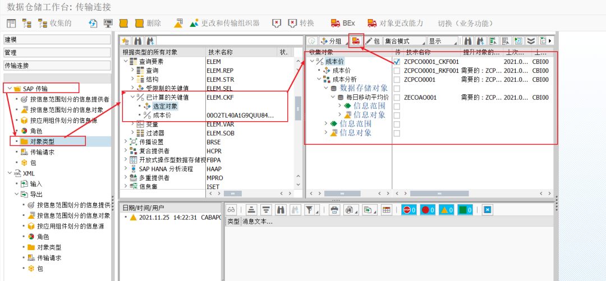Click the refresh document toolbar icon
Viewport: 606px width, 281px height.
click(93, 23)
